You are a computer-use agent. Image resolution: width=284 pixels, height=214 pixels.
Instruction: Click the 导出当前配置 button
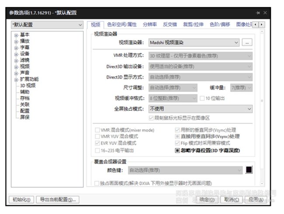[x=57, y=200]
